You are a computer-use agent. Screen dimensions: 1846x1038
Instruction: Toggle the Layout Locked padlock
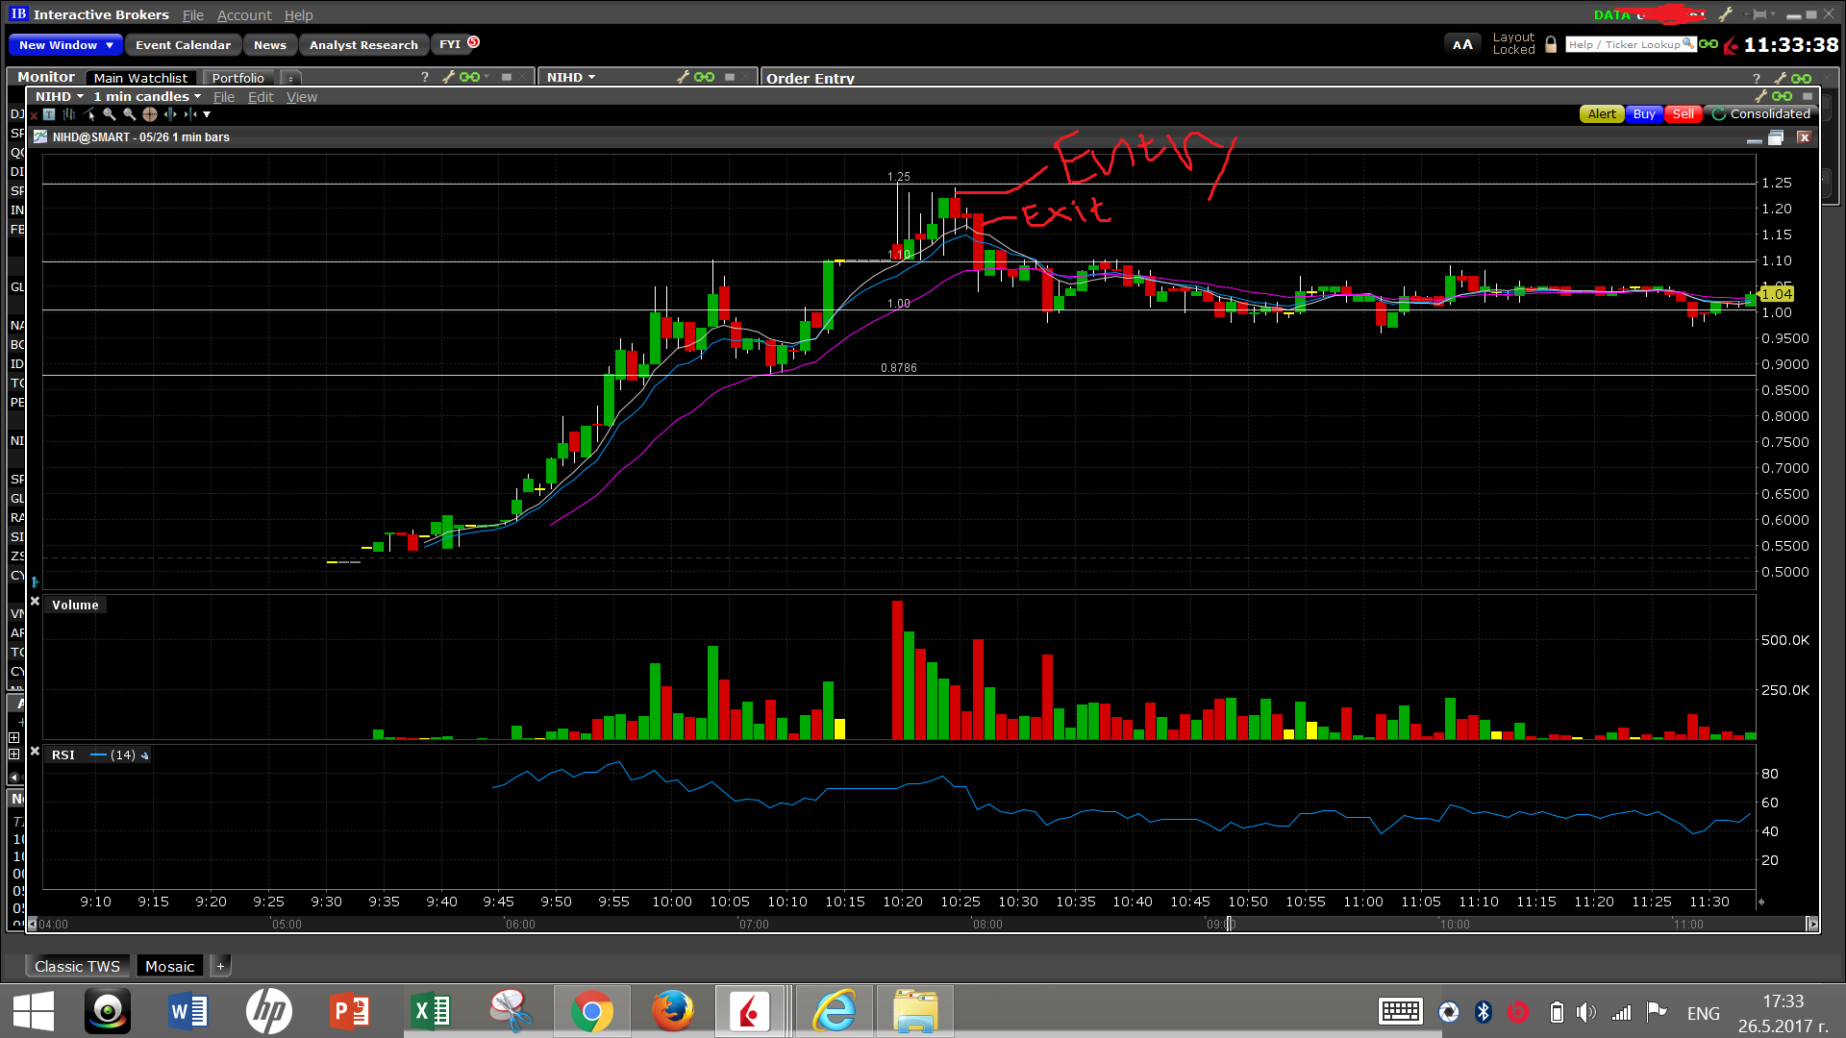[1551, 44]
